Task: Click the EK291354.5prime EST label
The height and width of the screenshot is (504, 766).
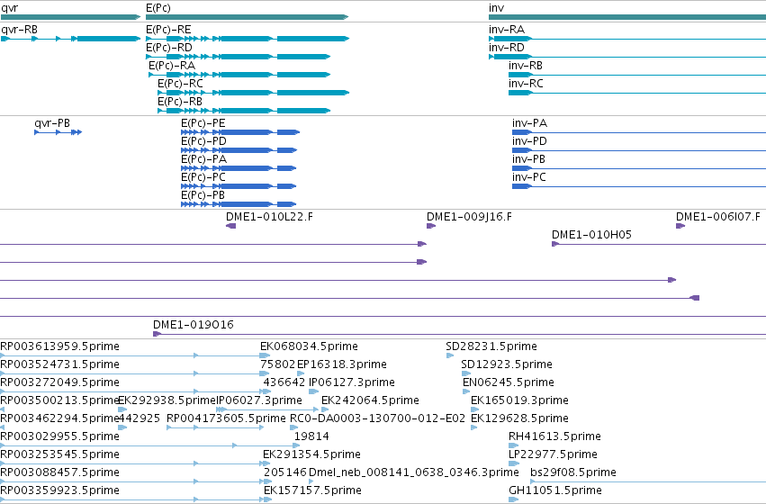Action: point(311,454)
